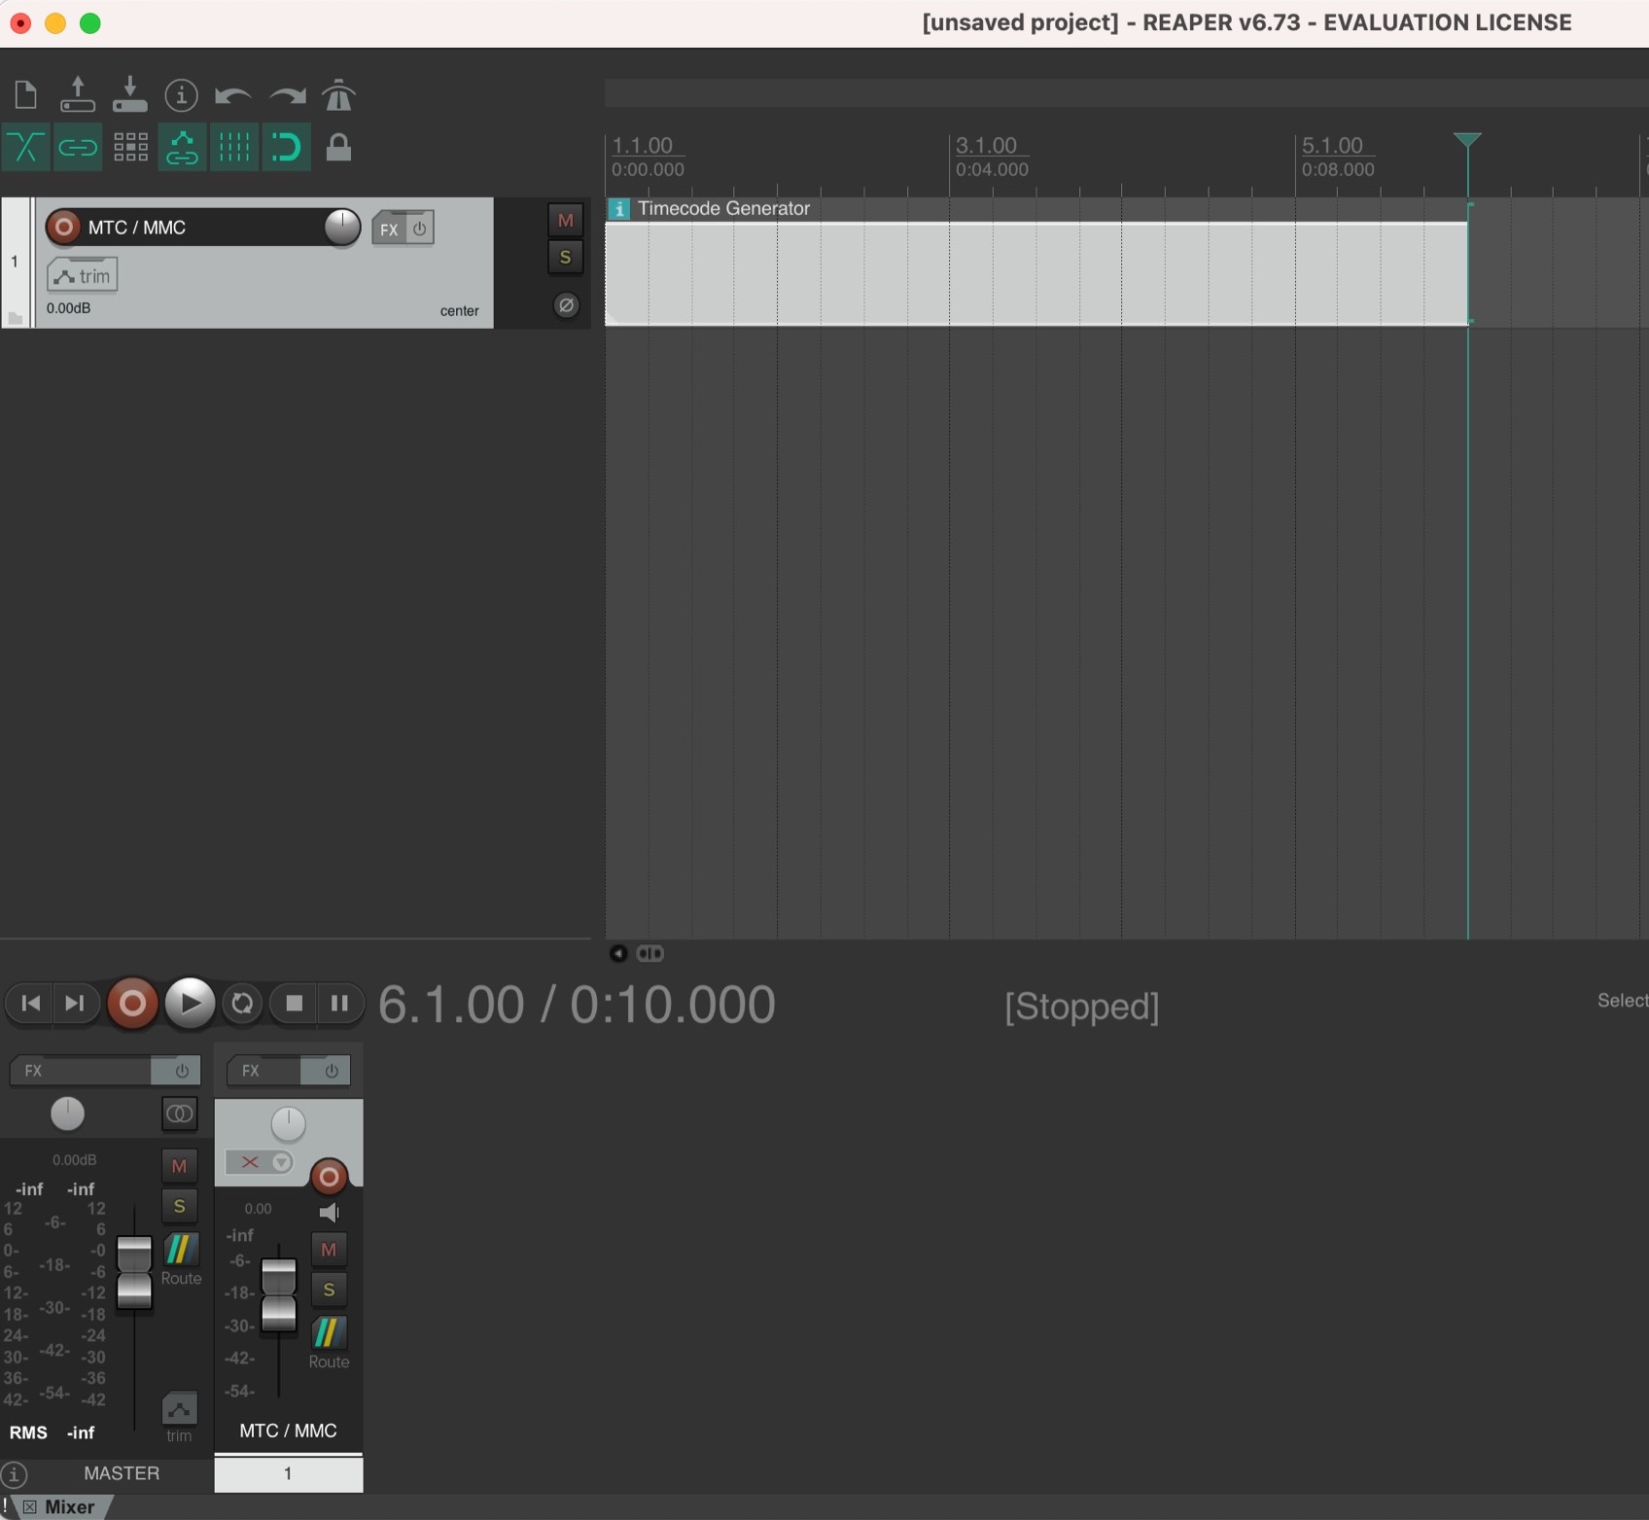
Task: Click the transport Record button
Action: 132,1004
